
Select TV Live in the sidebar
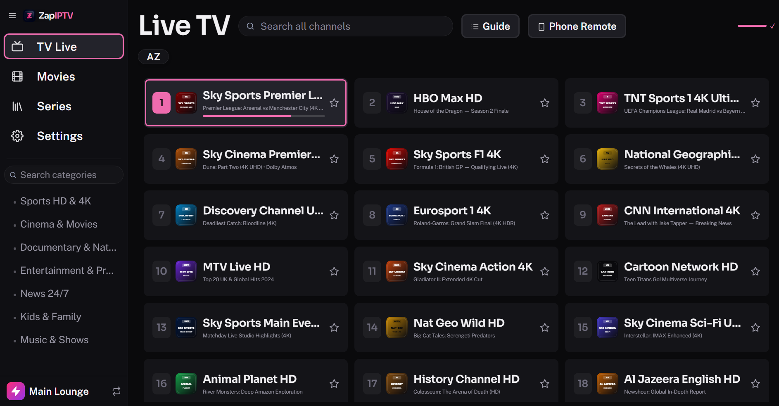click(64, 46)
